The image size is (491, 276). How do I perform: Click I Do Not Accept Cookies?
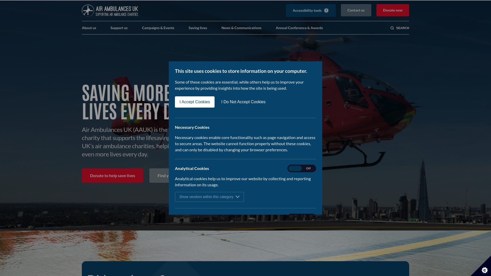pyautogui.click(x=243, y=102)
